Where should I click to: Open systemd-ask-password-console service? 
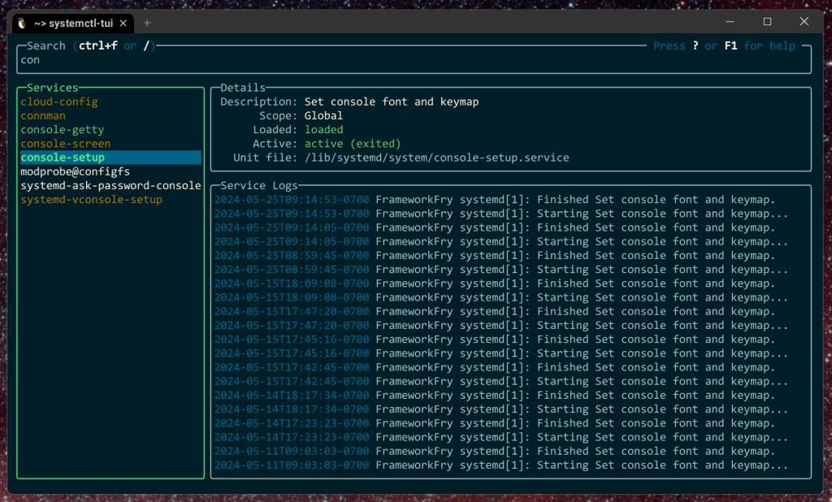110,185
